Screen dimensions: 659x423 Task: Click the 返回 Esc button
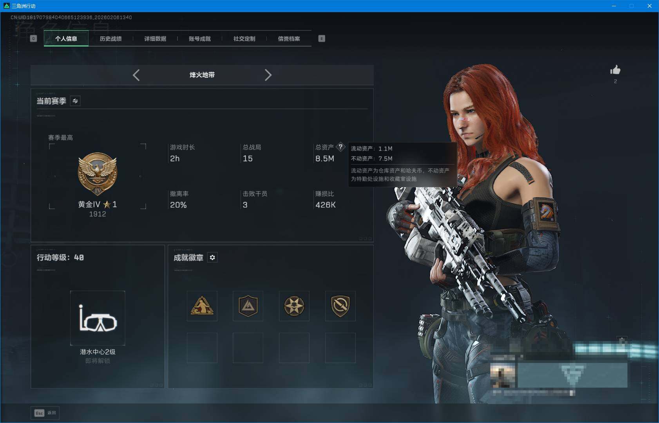(x=45, y=413)
